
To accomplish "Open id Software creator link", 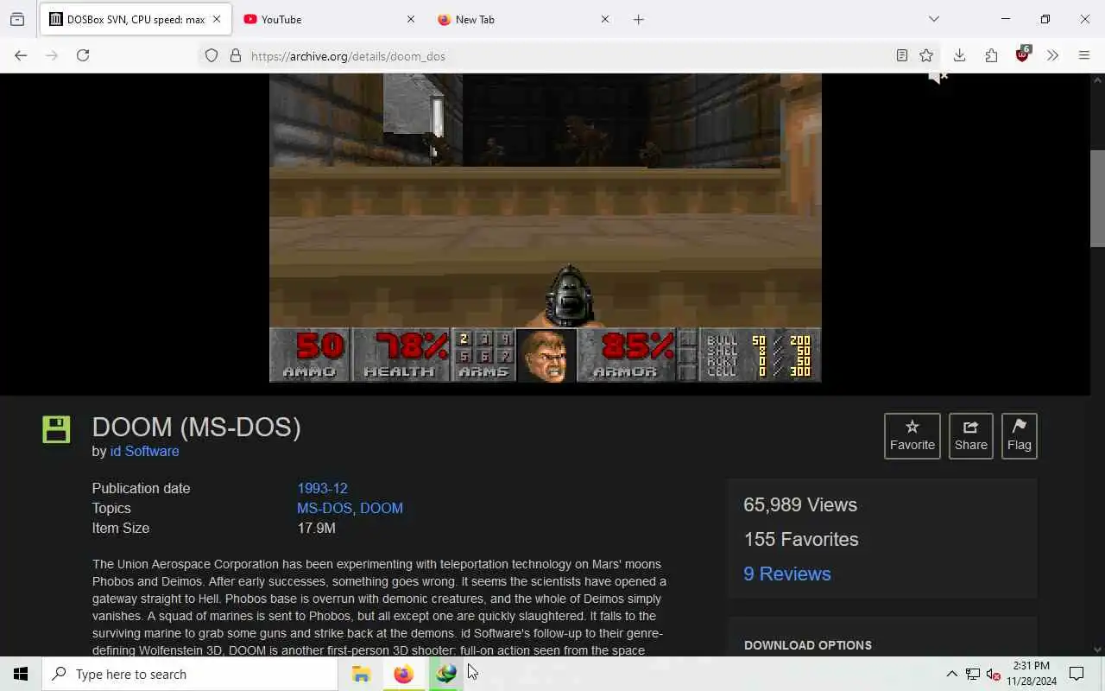I will tap(144, 451).
